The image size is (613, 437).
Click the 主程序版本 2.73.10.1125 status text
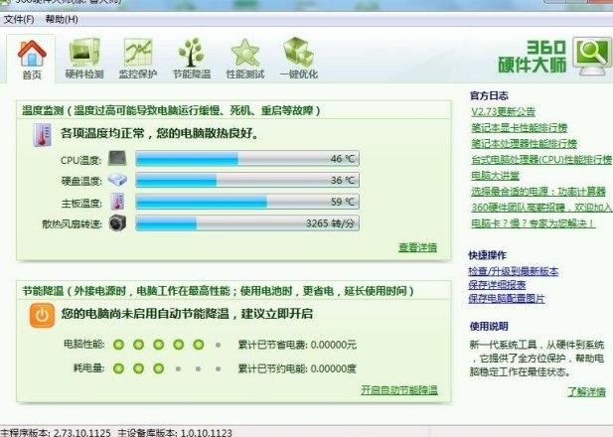[56, 433]
